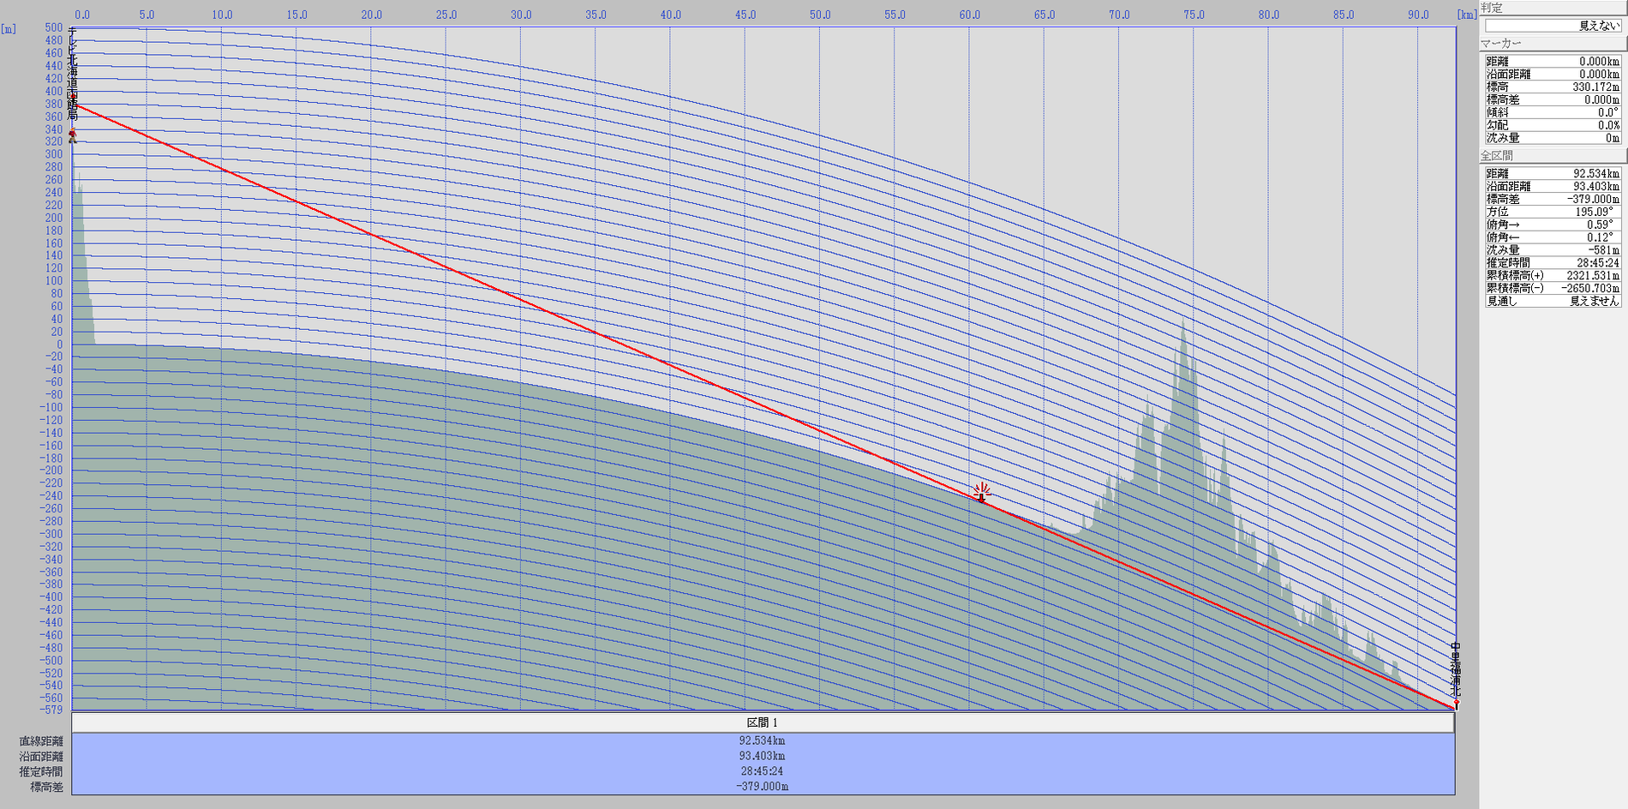Click the 中里福浦北 end point label
This screenshot has width=1628, height=809.
1455,669
